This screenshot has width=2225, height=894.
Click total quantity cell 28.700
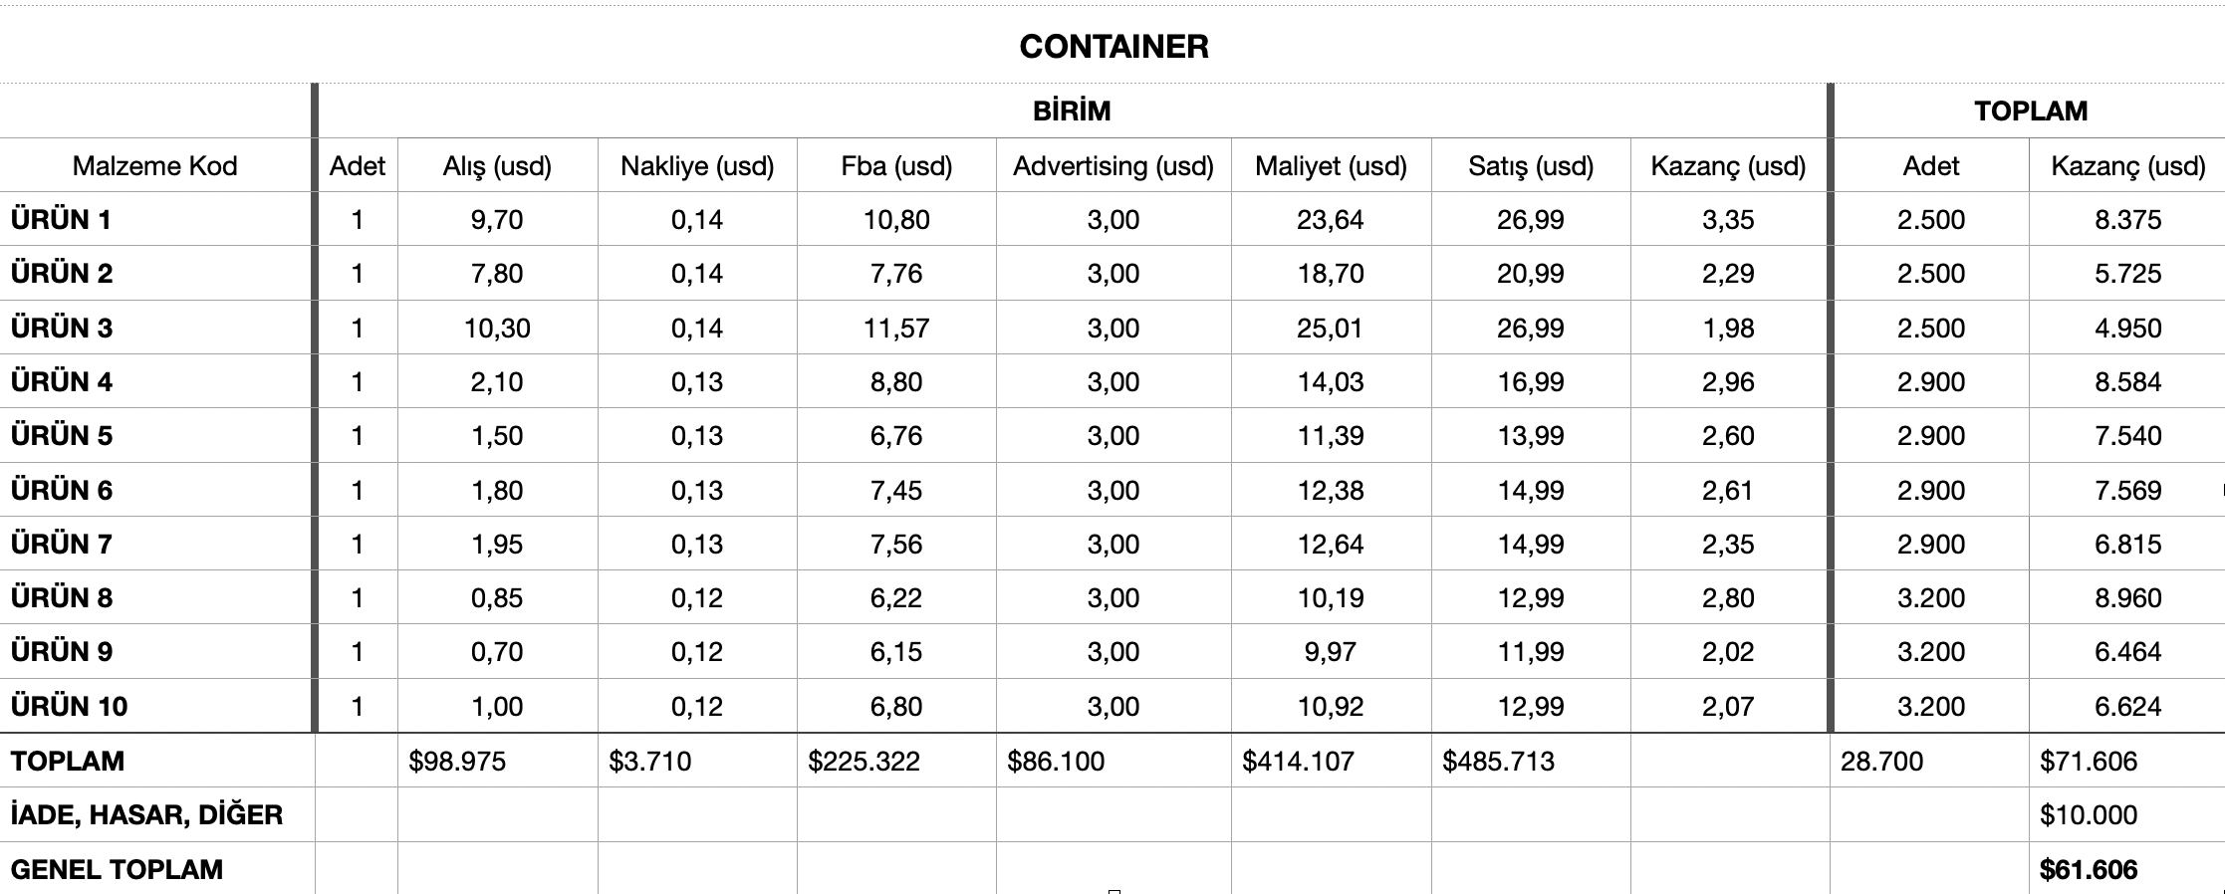pyautogui.click(x=1880, y=761)
